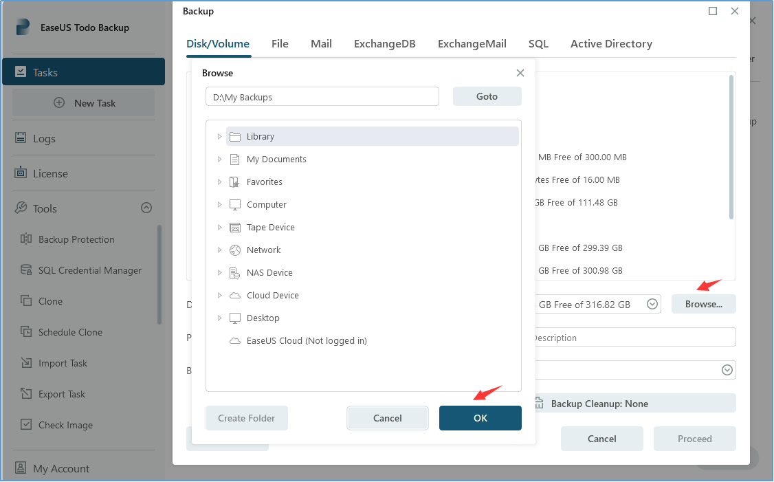The height and width of the screenshot is (482, 774).
Task: Click the Browse... button
Action: click(703, 304)
